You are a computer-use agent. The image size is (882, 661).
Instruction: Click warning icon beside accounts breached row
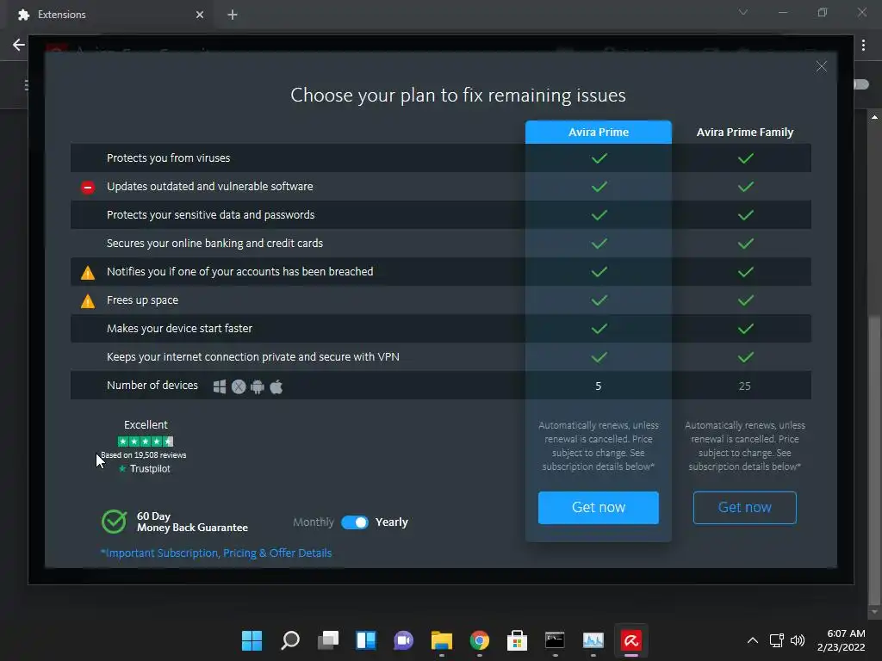(x=88, y=273)
